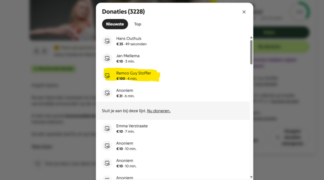Viewport: 324px width, 180px height.
Task: Follow the Nu doneren link
Action: tap(159, 111)
